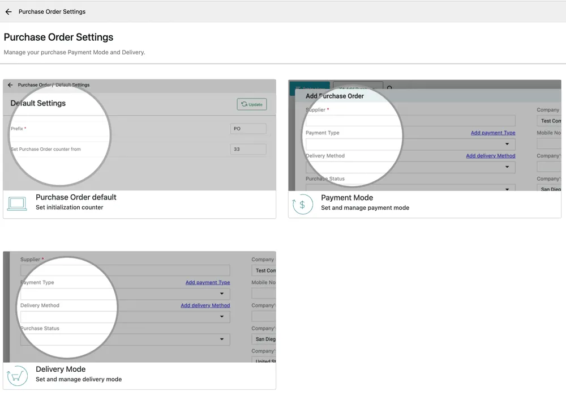The width and height of the screenshot is (566, 395).
Task: Open Purchase Status dropdown in Delivery Mode preview
Action: click(x=125, y=339)
